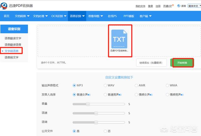This screenshot has width=201, height=136.
Task: Click 注册 link
Action: point(158,6)
